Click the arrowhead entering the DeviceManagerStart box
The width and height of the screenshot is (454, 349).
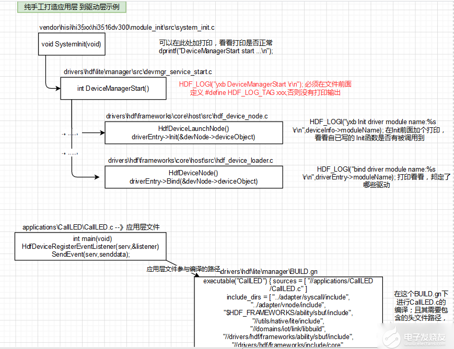click(x=57, y=88)
